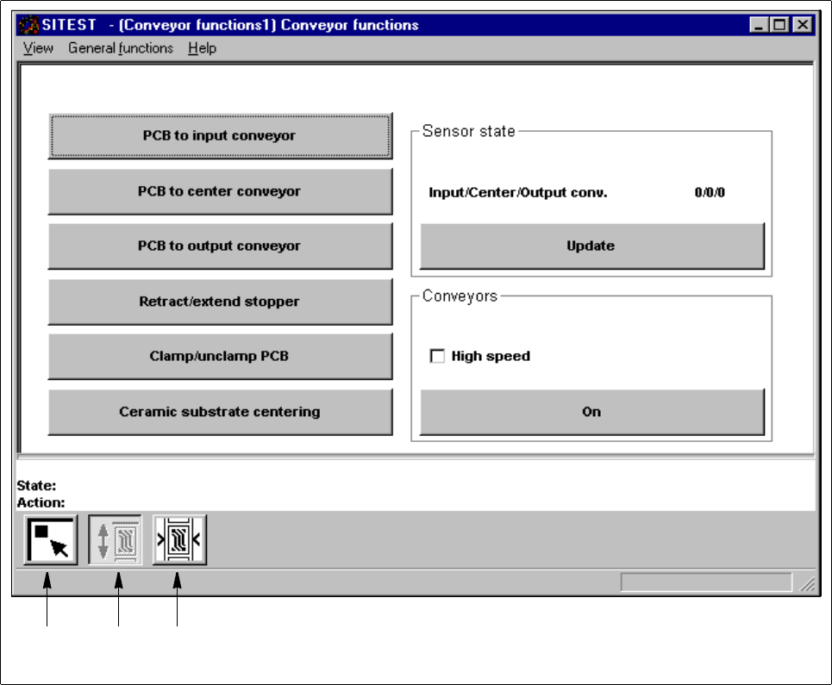Click the State: status line
832x685 pixels.
36,486
